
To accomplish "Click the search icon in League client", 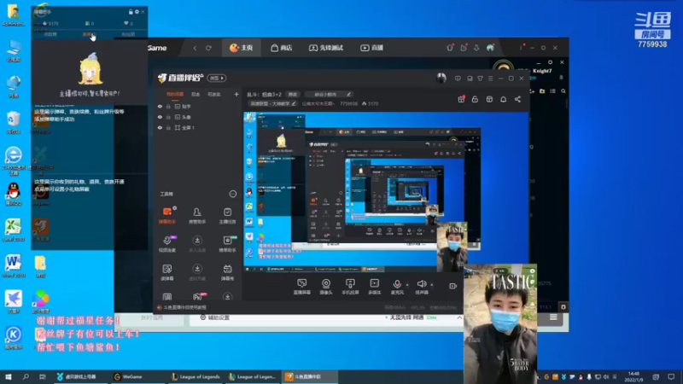I will click(x=563, y=91).
